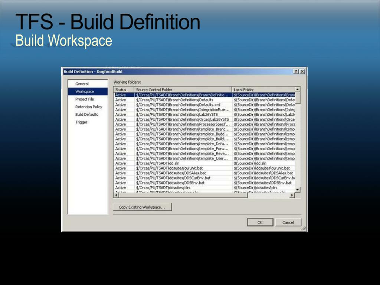Click the horizontal scrollbar thumb
Screen dimensions: 380x285
(x=183, y=195)
